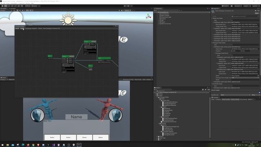Select the combined Transform tool
Image resolution: width=261 pixels, height=147 pixels.
point(19,6)
